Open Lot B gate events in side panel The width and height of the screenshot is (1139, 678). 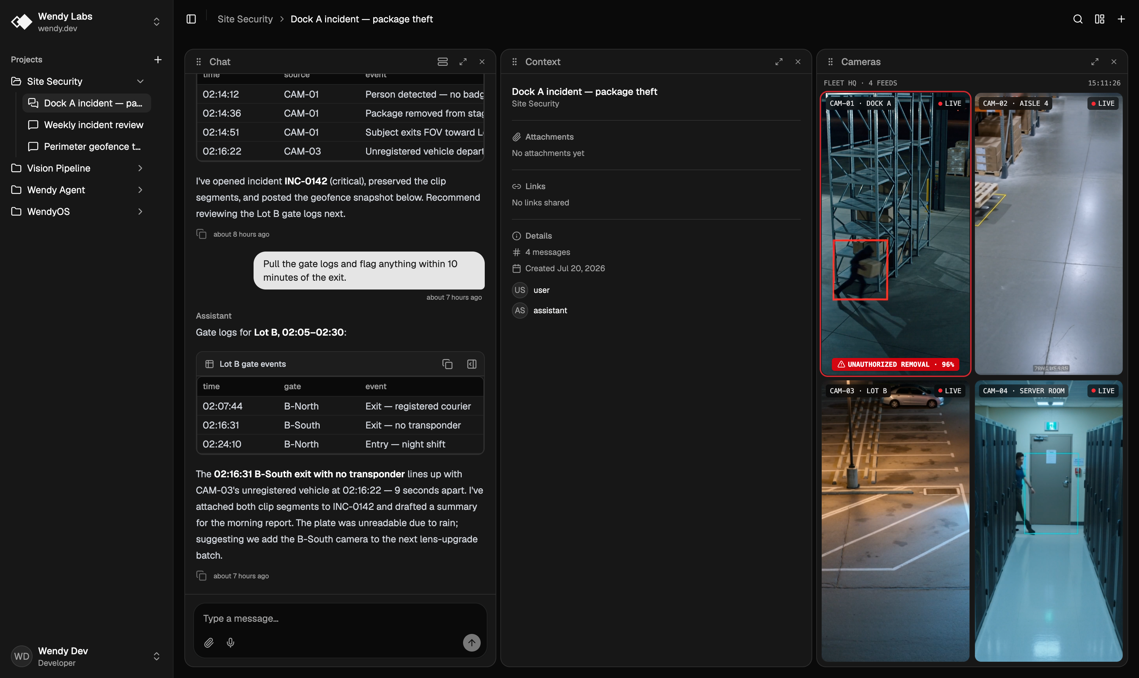472,364
